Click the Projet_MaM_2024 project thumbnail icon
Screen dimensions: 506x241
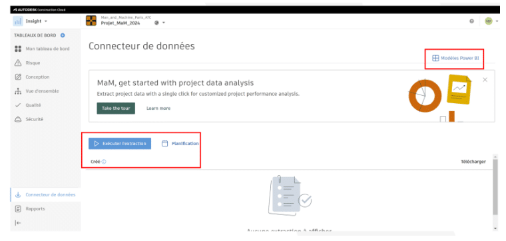pos(91,21)
